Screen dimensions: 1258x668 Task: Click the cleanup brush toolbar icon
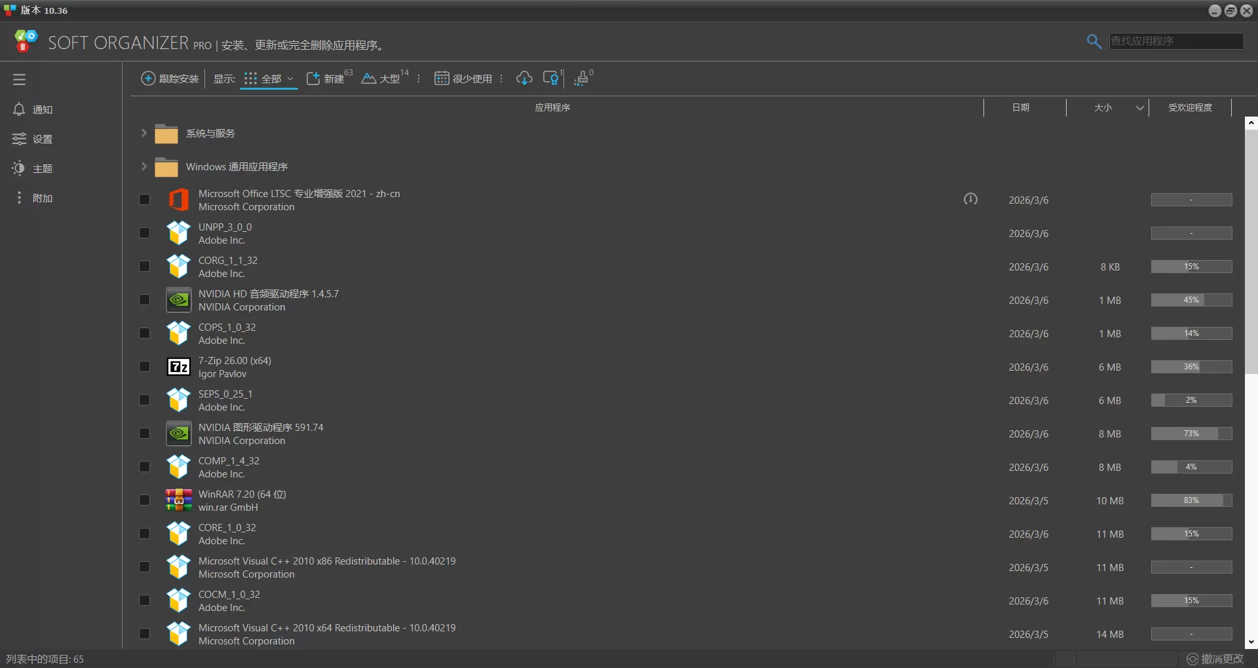581,79
